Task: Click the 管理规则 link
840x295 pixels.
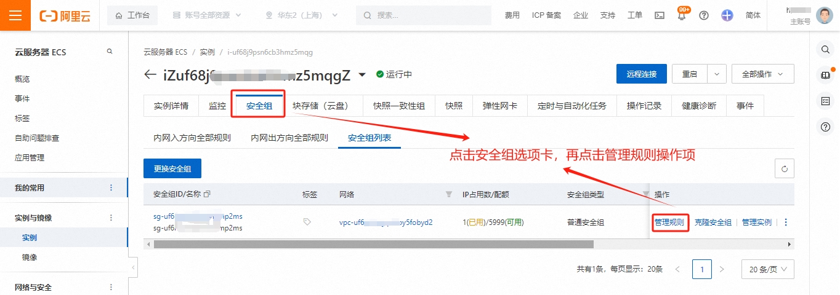Action: click(x=669, y=222)
